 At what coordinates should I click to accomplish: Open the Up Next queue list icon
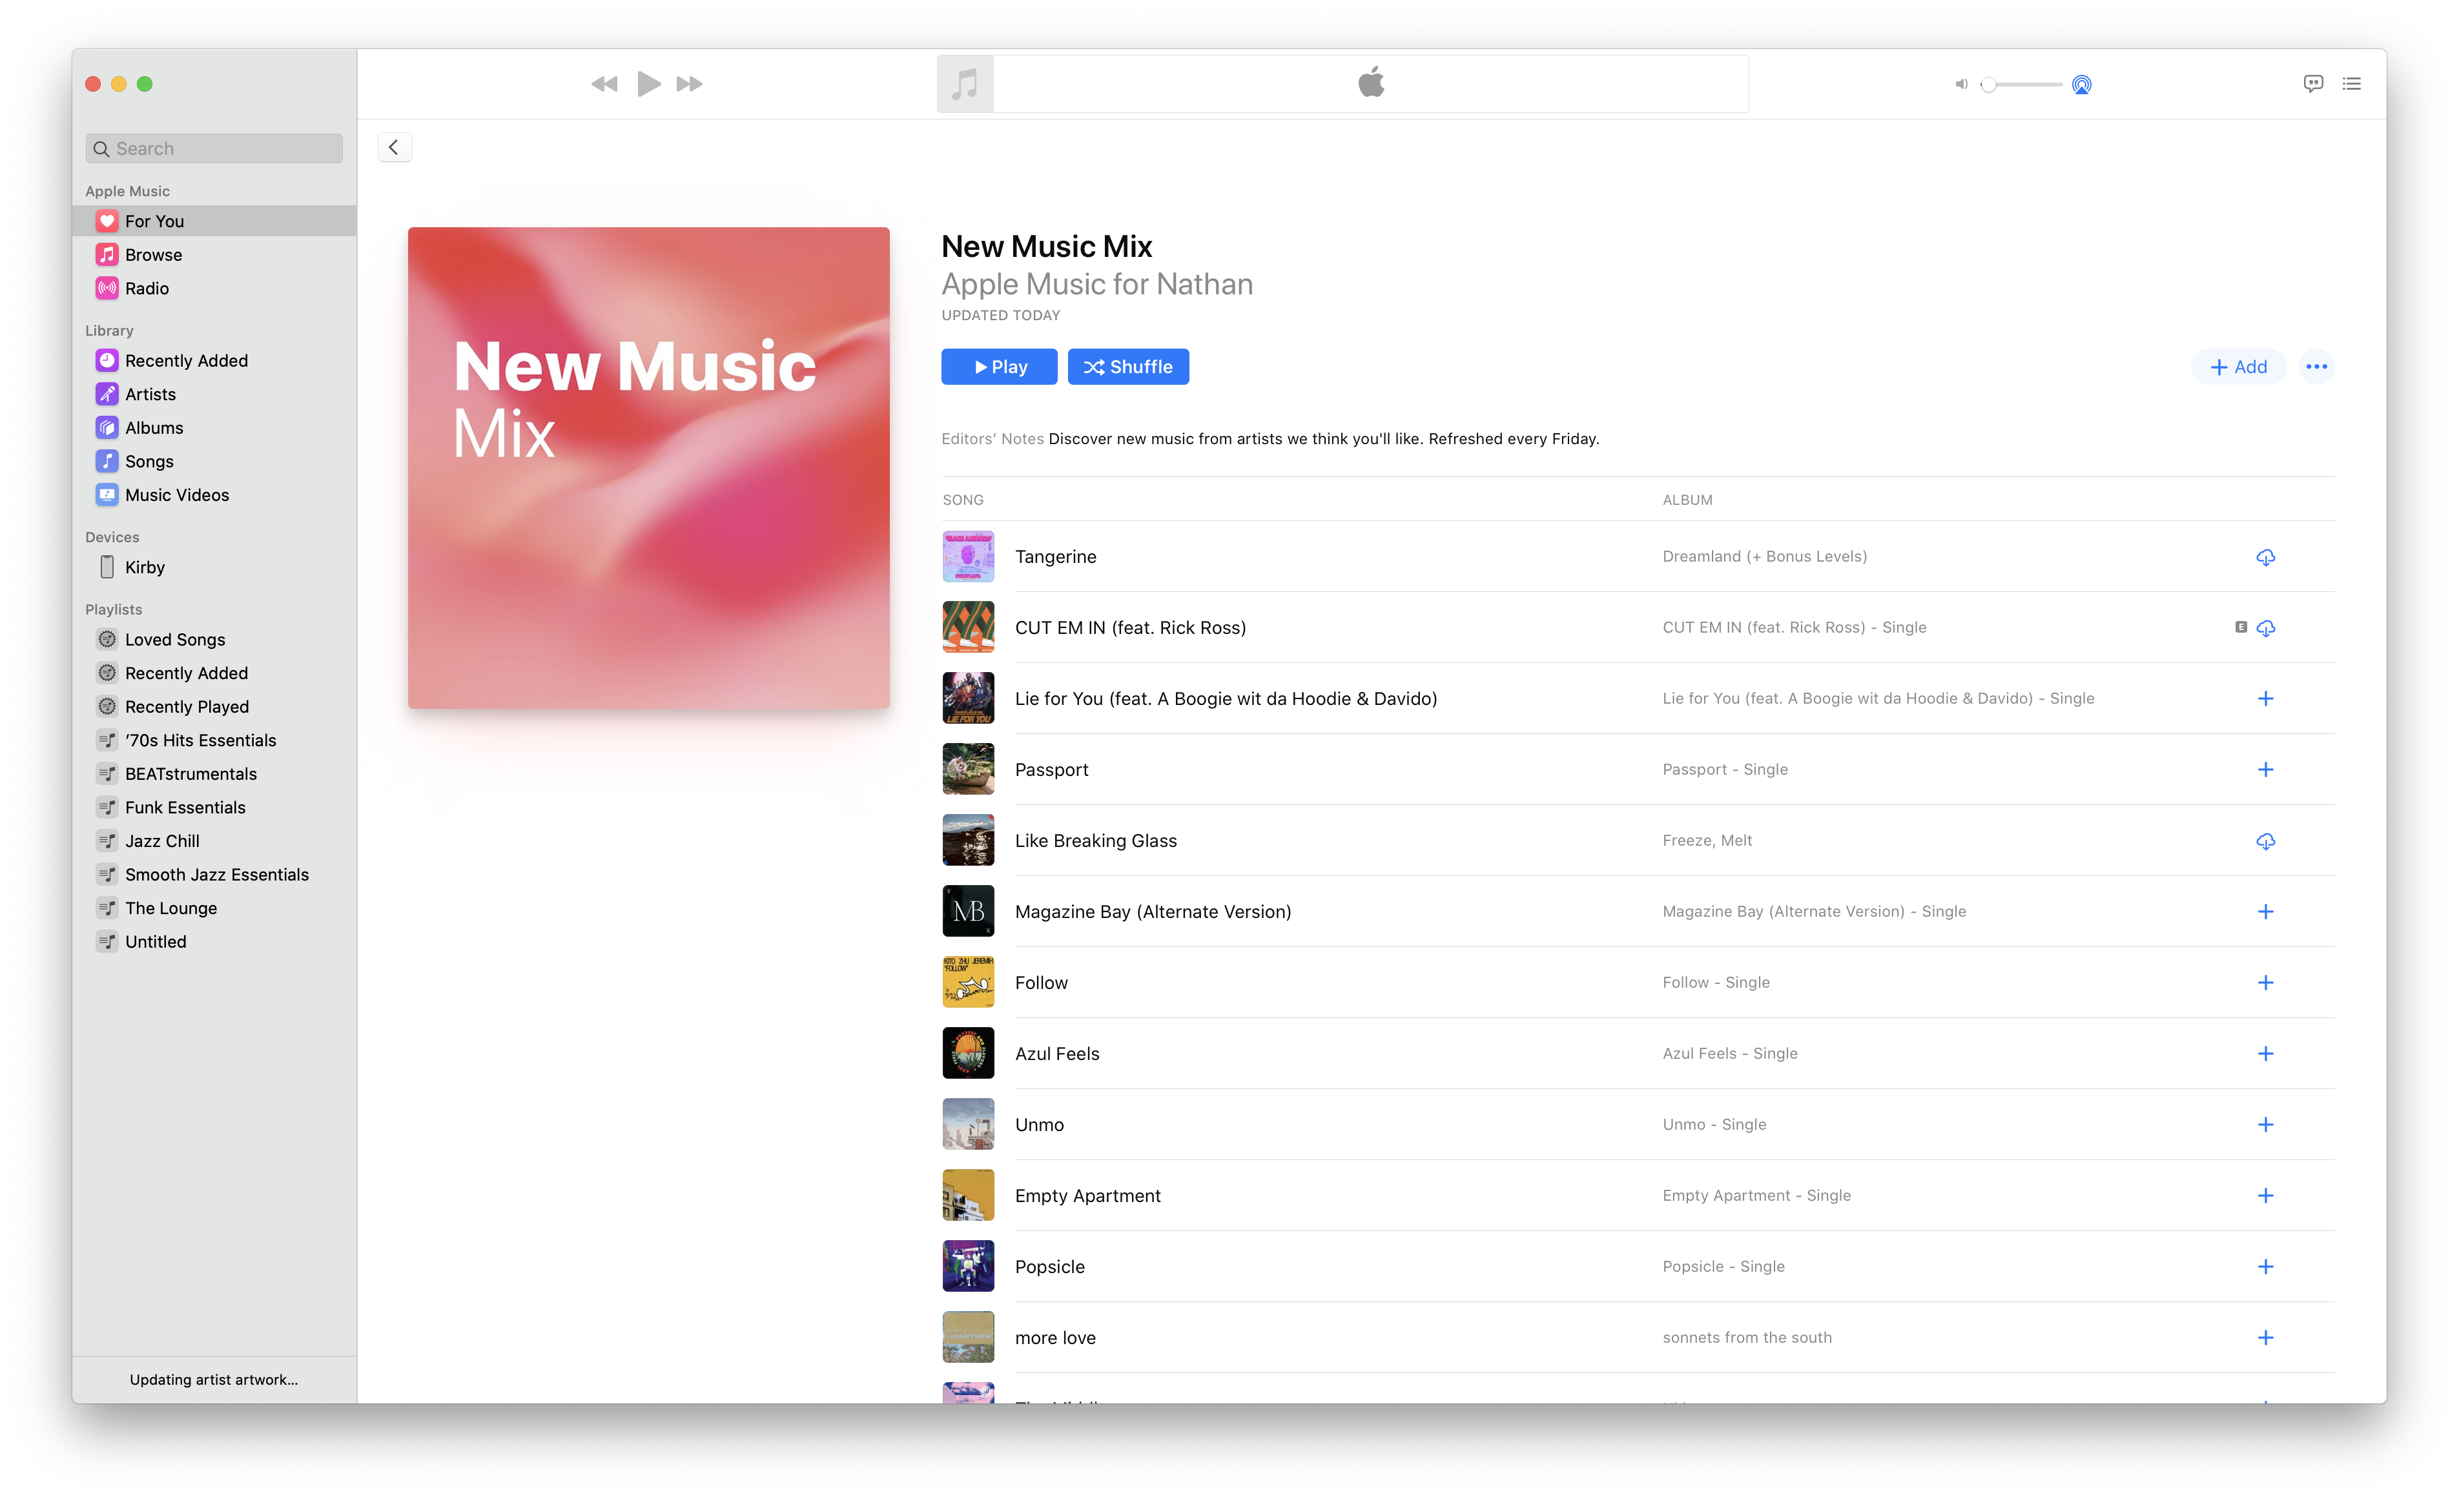[x=2351, y=84]
